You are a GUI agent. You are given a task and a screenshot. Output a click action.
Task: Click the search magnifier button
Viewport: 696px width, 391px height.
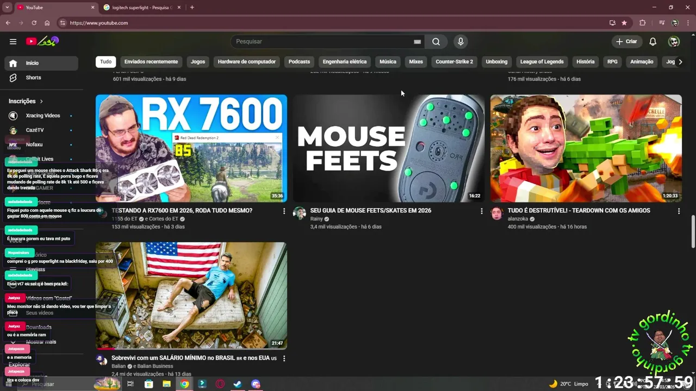[x=436, y=41]
